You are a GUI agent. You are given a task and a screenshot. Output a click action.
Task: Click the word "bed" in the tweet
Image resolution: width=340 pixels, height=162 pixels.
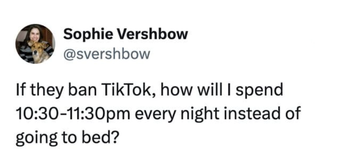tap(92, 136)
